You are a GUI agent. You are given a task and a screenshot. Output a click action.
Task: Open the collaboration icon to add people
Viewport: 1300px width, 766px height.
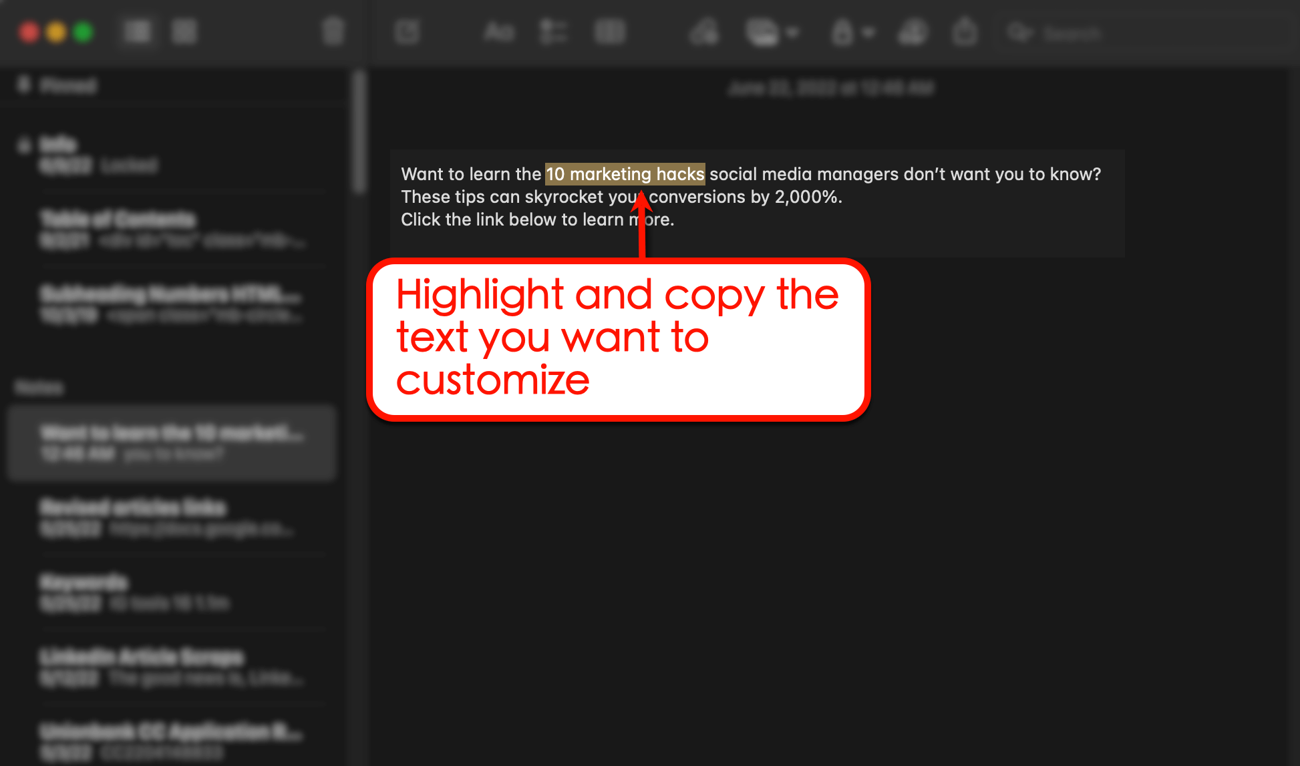point(913,31)
